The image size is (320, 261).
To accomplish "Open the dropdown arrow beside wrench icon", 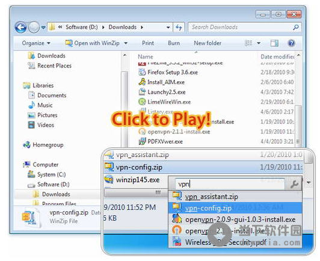I will 309,182.
